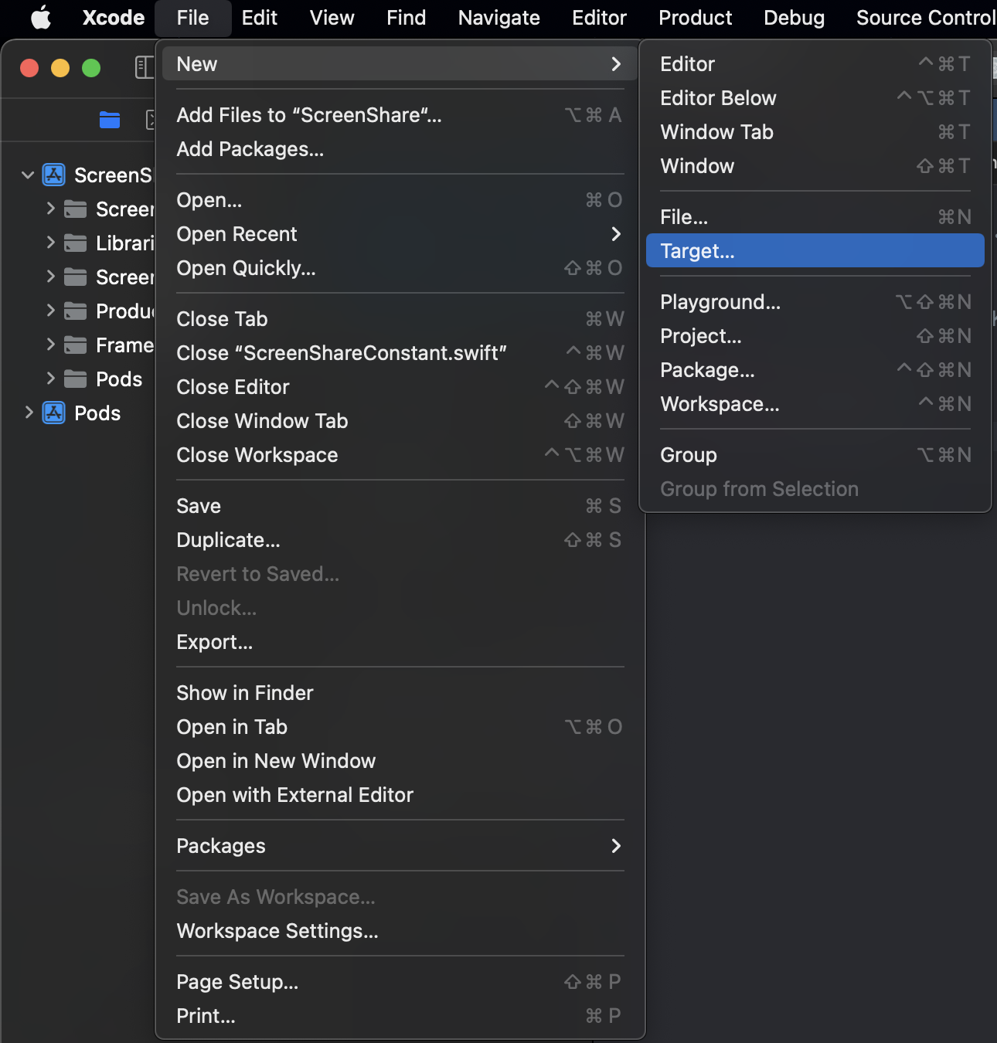Image resolution: width=997 pixels, height=1043 pixels.
Task: Open the Product menu
Action: click(695, 17)
